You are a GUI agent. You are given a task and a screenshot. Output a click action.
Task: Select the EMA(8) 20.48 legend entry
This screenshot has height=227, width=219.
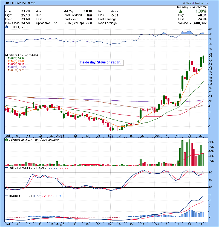(15, 61)
